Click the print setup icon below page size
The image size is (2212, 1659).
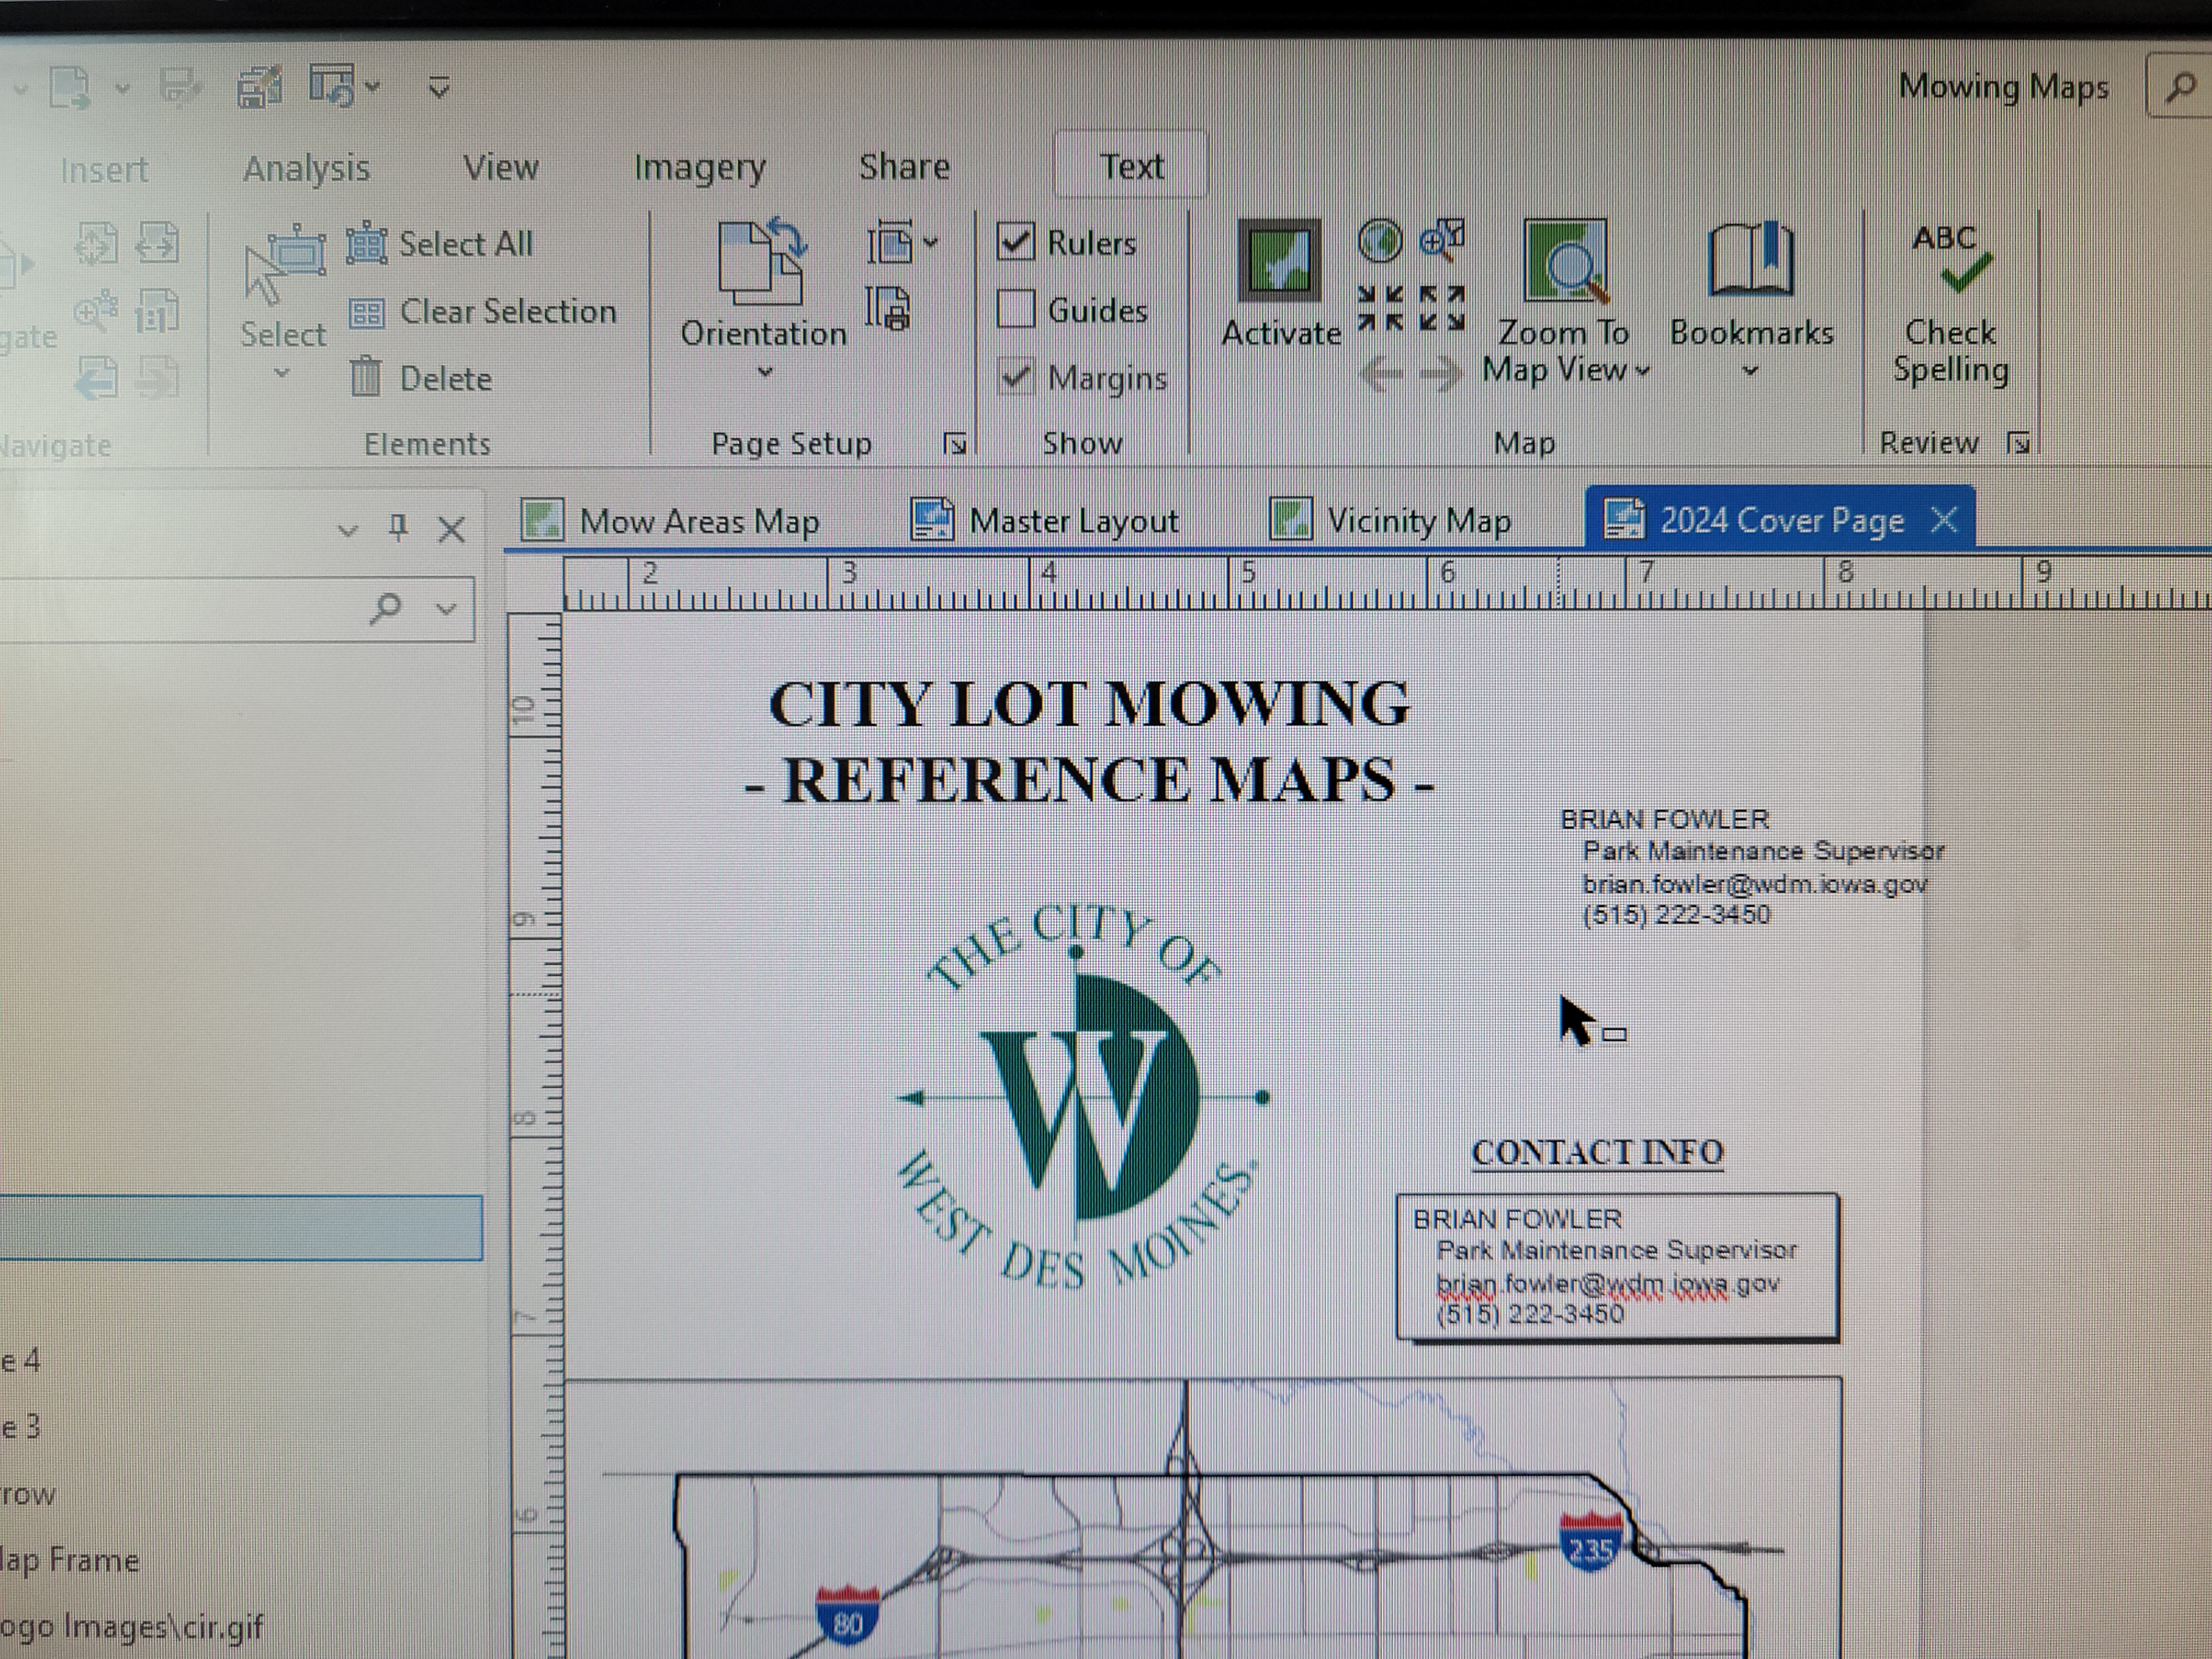888,309
